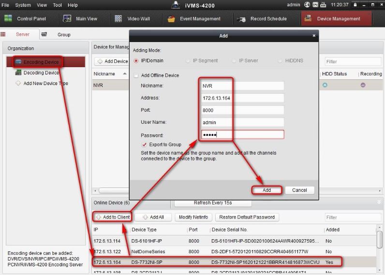Click the memory card icon in title bar
The height and width of the screenshot is (275, 385).
point(315,5)
